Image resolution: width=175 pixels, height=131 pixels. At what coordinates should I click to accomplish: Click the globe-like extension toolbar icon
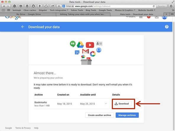point(33,6)
